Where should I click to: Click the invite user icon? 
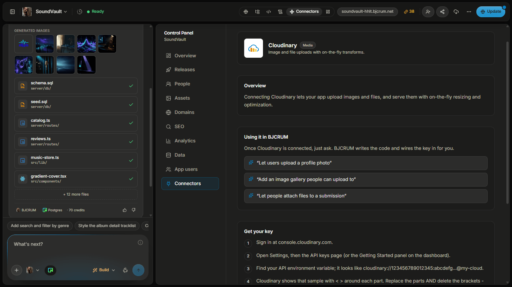428,12
